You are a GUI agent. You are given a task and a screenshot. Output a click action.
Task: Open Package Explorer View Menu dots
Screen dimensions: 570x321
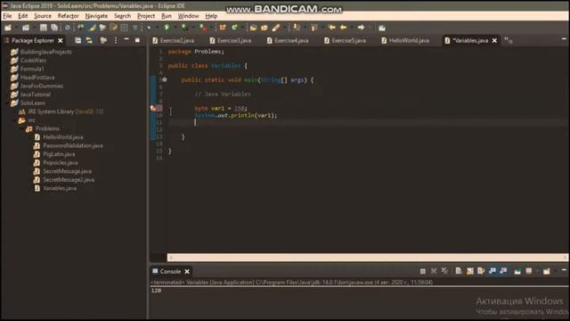point(116,40)
